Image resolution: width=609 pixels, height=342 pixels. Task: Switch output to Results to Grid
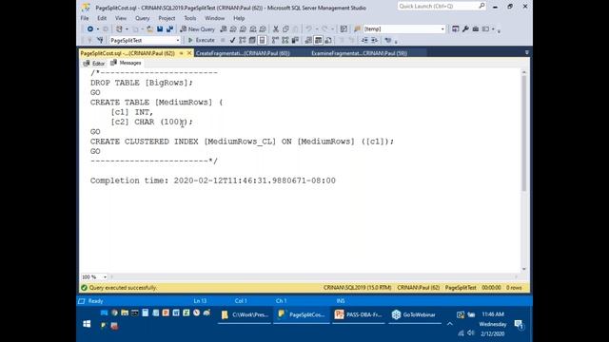(319, 40)
